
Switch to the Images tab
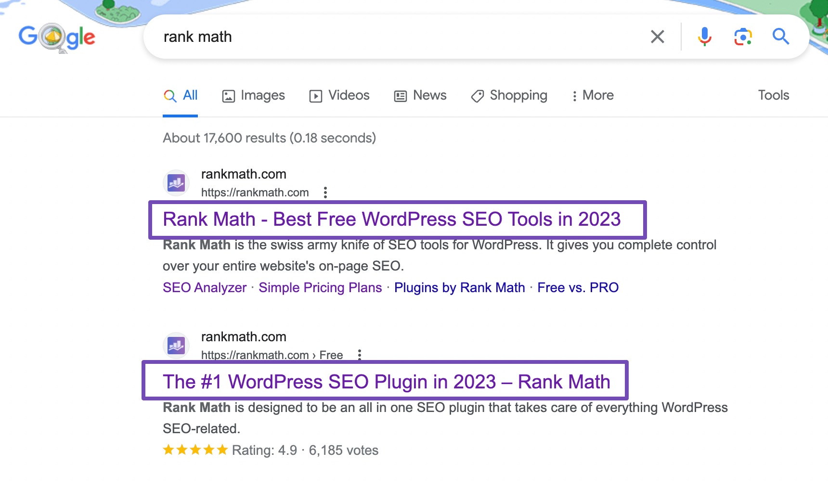(253, 95)
